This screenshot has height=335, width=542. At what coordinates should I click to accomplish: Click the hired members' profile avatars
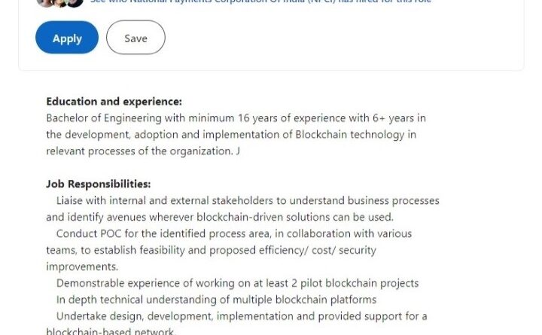59,2
